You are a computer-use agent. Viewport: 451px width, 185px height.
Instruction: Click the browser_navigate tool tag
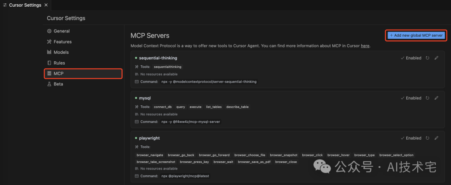click(x=150, y=155)
